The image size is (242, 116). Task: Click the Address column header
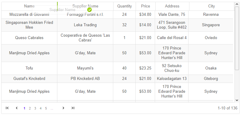172,6
